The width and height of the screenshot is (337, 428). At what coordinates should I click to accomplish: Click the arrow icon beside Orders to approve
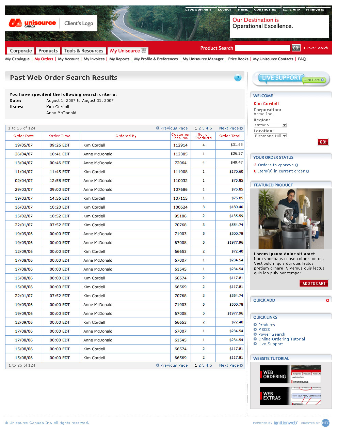[x=296, y=165]
